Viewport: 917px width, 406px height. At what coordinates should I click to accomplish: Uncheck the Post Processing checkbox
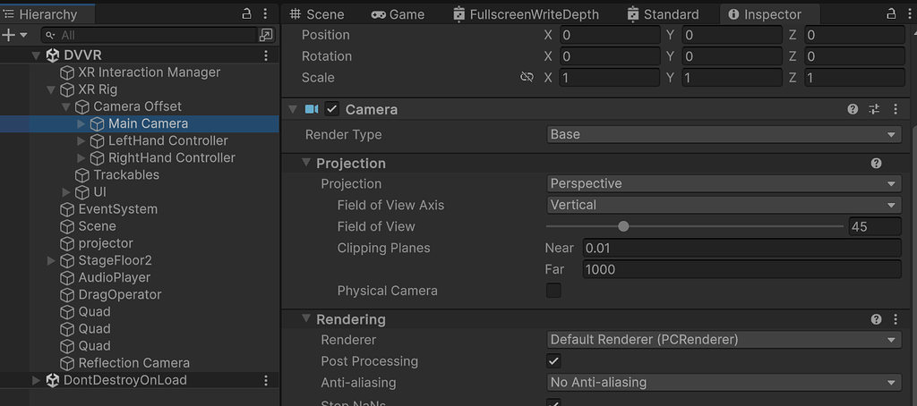(x=553, y=361)
